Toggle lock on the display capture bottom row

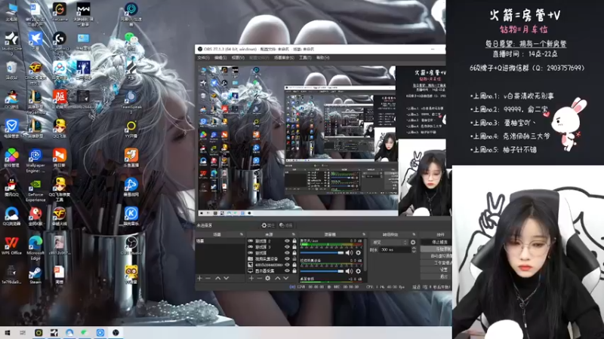294,270
